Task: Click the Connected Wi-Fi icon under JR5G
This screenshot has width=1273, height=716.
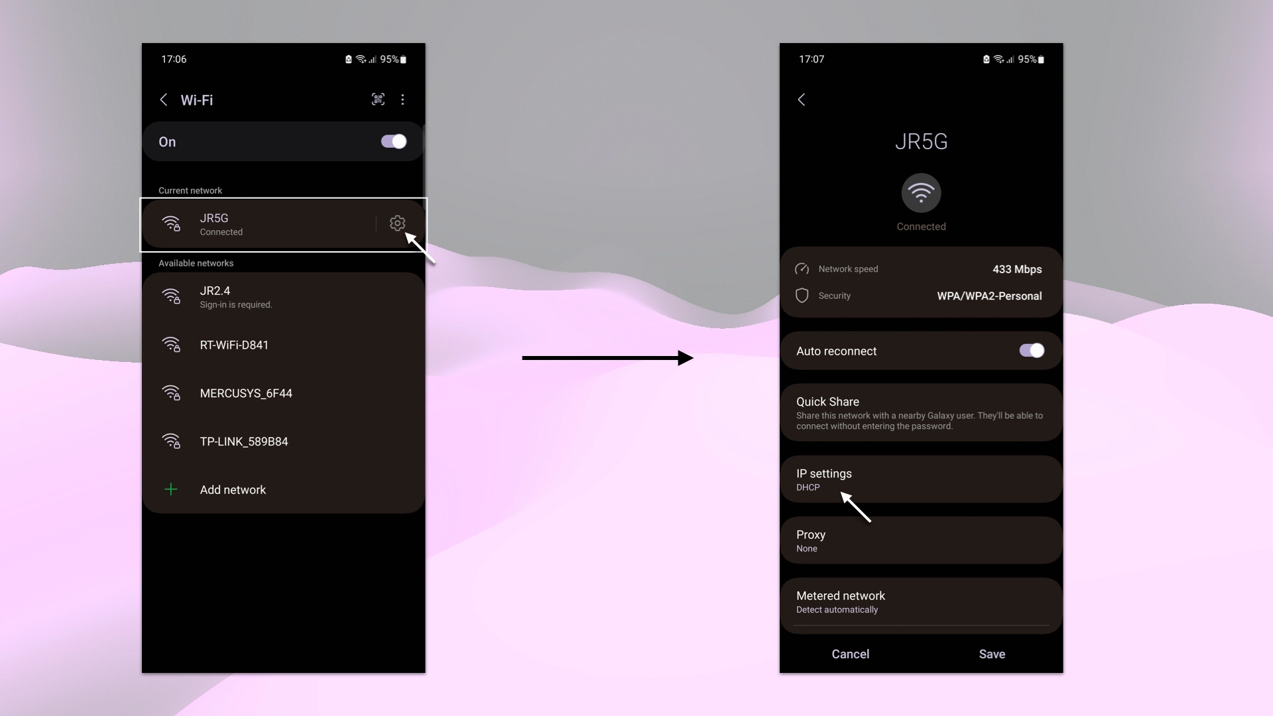Action: [921, 193]
